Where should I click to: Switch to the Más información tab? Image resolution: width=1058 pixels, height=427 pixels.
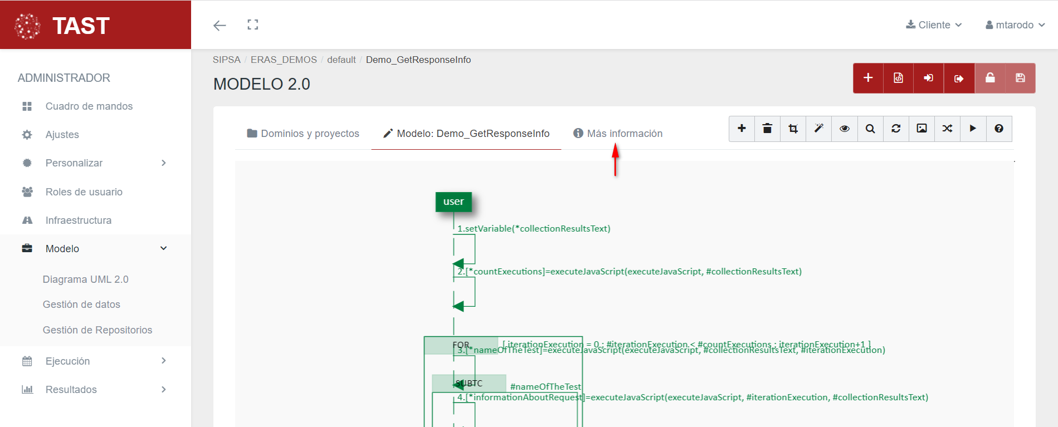pos(618,134)
